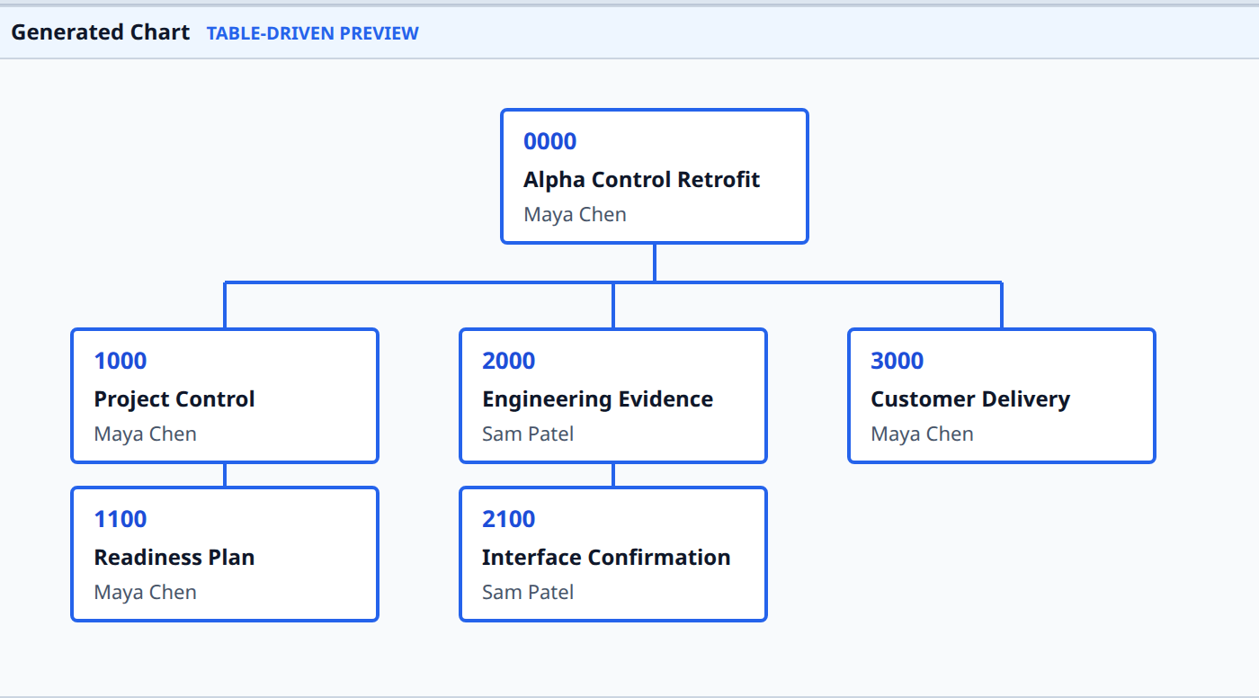The image size is (1259, 698).
Task: Click "Maya Chen" under Customer Delivery
Action: [x=923, y=434]
